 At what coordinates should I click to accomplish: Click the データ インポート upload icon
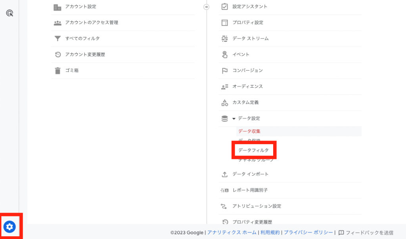pos(224,174)
